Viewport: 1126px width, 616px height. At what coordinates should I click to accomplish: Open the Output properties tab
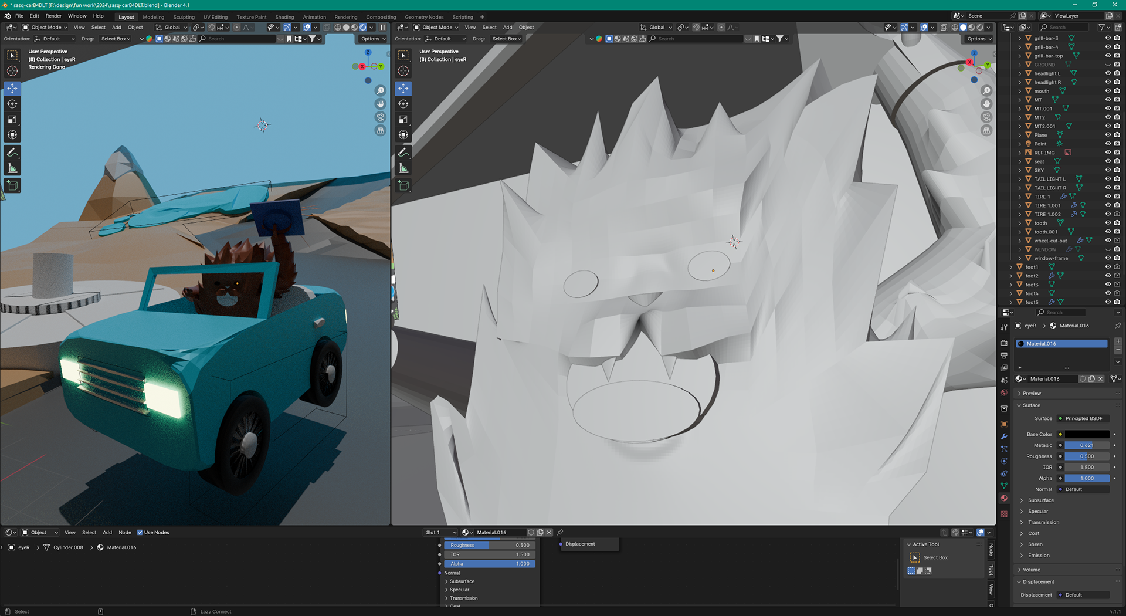click(x=1004, y=356)
